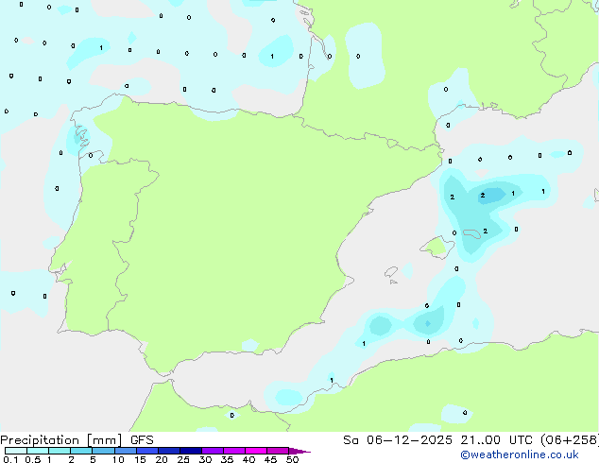Pick the 15–20 mm legend color swatch
The image size is (599, 463).
[146, 451]
